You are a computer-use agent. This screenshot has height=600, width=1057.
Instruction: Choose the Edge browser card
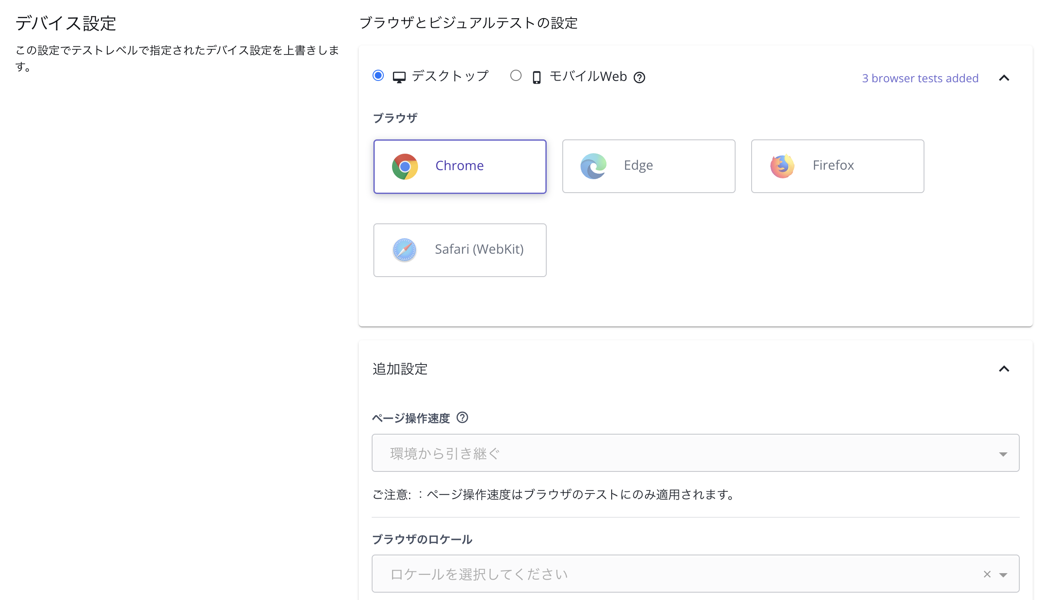[x=648, y=166]
